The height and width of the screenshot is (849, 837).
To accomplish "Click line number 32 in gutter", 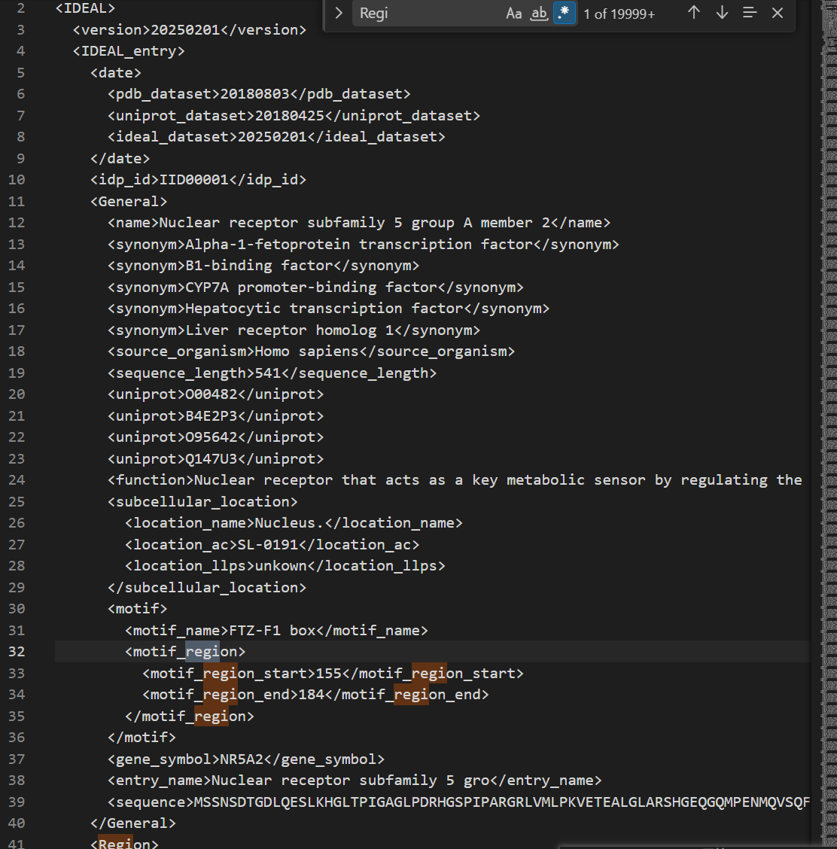I will [17, 651].
